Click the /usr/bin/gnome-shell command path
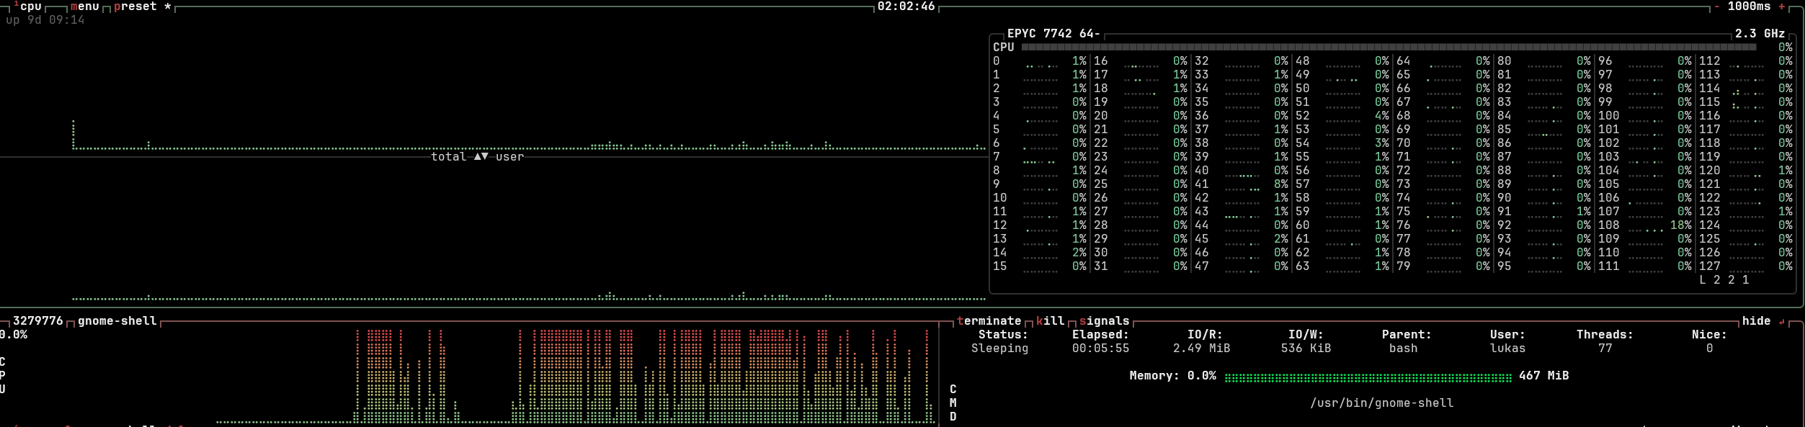 click(1381, 403)
